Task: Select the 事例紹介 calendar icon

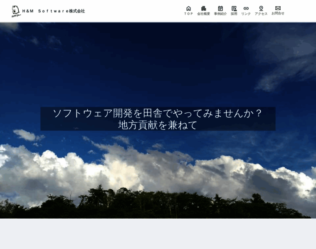Action: coord(220,8)
